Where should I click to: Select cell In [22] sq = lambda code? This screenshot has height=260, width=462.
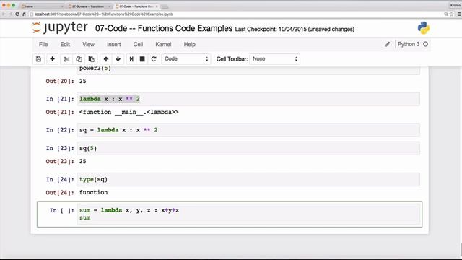pyautogui.click(x=248, y=130)
